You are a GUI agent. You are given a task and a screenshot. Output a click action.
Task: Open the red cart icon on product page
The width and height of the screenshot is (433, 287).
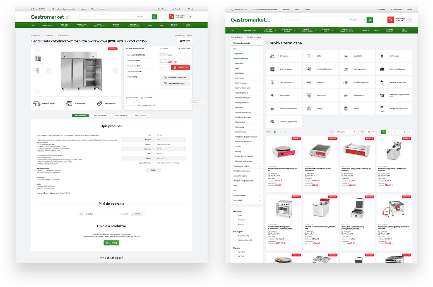tap(172, 17)
